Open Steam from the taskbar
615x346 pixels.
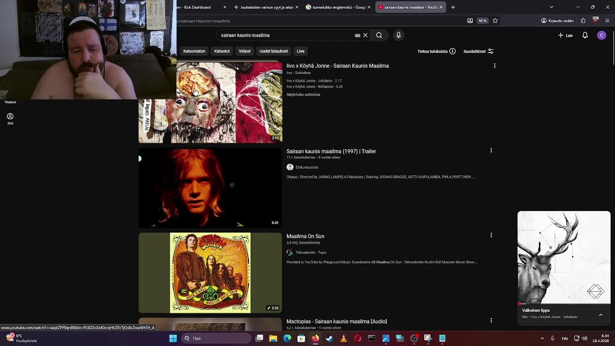pos(329,338)
